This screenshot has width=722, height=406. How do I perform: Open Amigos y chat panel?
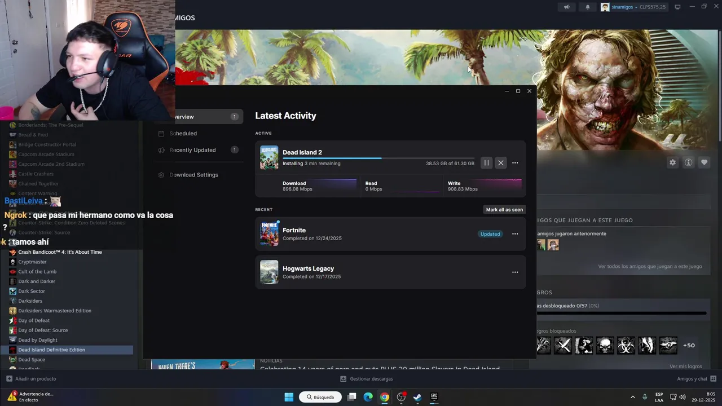point(697,378)
